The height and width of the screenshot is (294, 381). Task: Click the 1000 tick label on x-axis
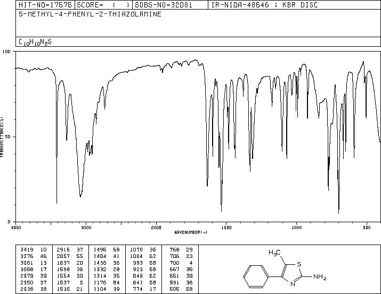click(x=296, y=228)
